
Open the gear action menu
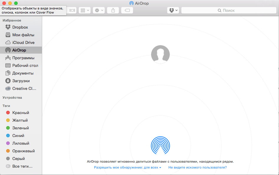(x=99, y=10)
